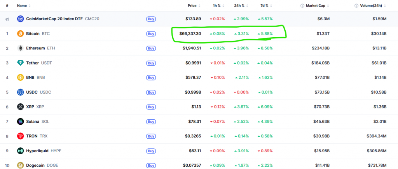
Task: Click the megaphone icon beside CMC20 row
Action: (x=7, y=19)
